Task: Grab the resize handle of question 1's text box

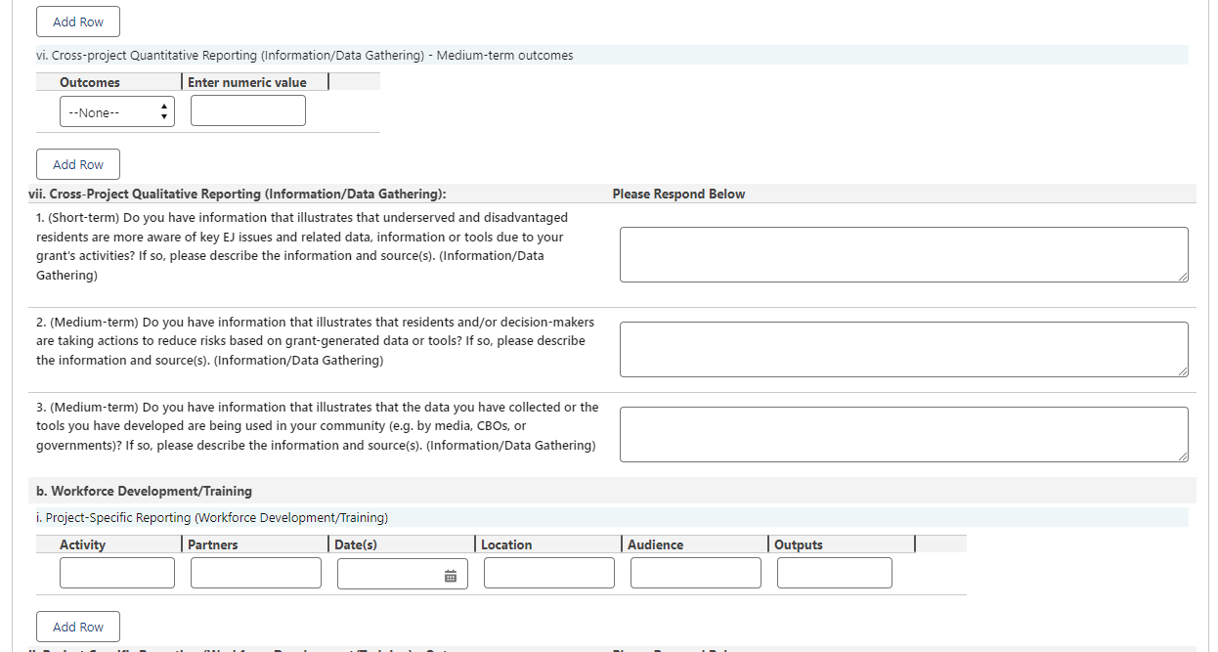Action: pos(1183,277)
